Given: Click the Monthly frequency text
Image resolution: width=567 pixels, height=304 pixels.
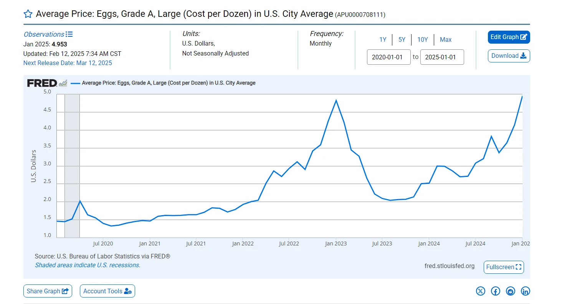Looking at the screenshot, I should [x=321, y=43].
